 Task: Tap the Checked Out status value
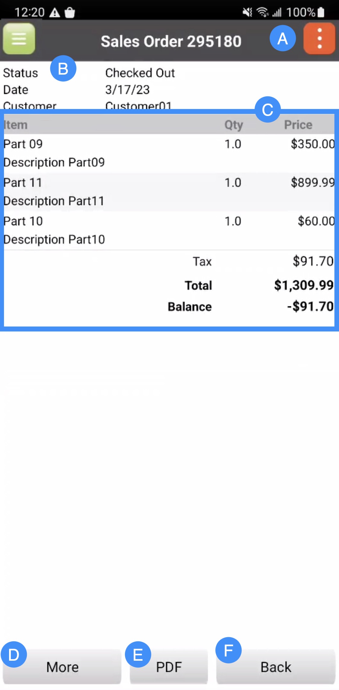[x=140, y=73]
